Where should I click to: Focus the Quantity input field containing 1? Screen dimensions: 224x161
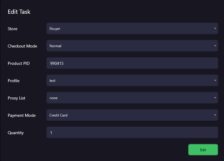[132, 133]
